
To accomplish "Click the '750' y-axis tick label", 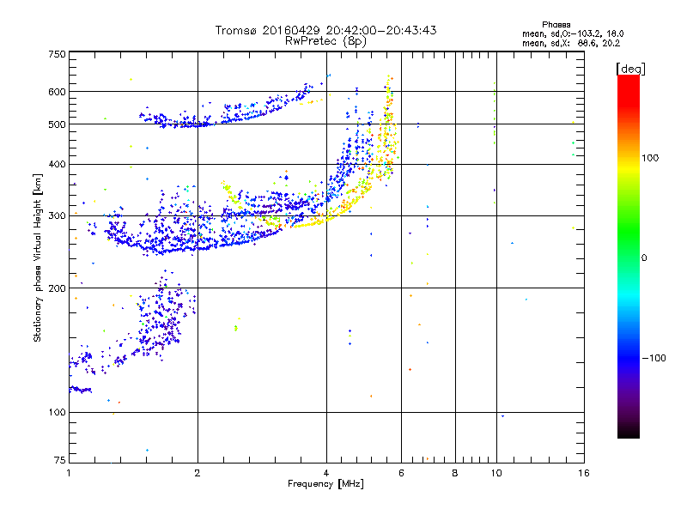I will (57, 54).
